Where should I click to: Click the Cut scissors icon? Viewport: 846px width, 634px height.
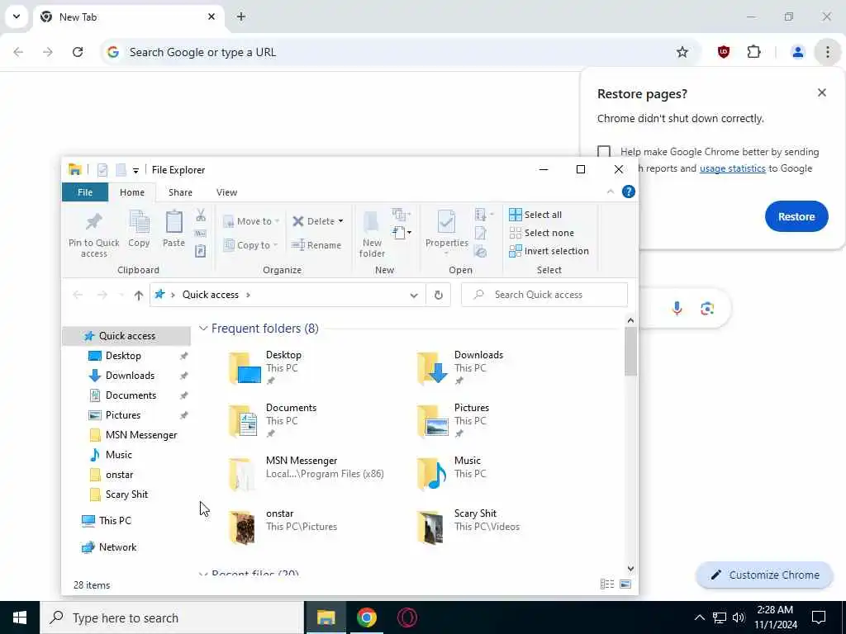(201, 215)
